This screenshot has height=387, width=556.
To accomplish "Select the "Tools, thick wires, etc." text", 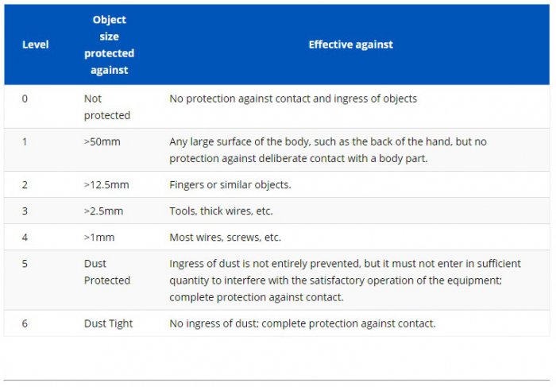I will click(222, 211).
